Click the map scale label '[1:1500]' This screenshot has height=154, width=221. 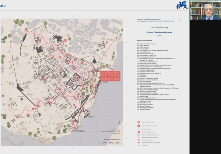click(159, 35)
